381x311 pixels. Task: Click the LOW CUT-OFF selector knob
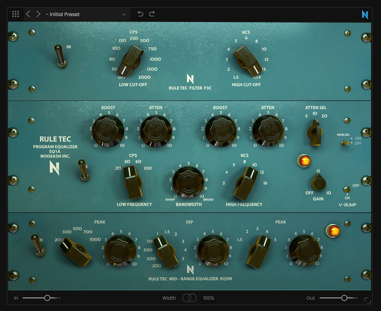point(131,61)
